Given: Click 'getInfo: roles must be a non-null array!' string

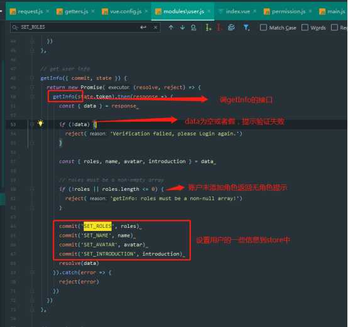Looking at the screenshot, I should [x=175, y=198].
